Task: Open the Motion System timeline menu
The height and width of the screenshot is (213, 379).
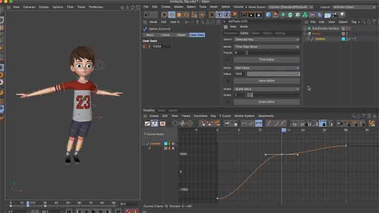Action: coord(244,116)
